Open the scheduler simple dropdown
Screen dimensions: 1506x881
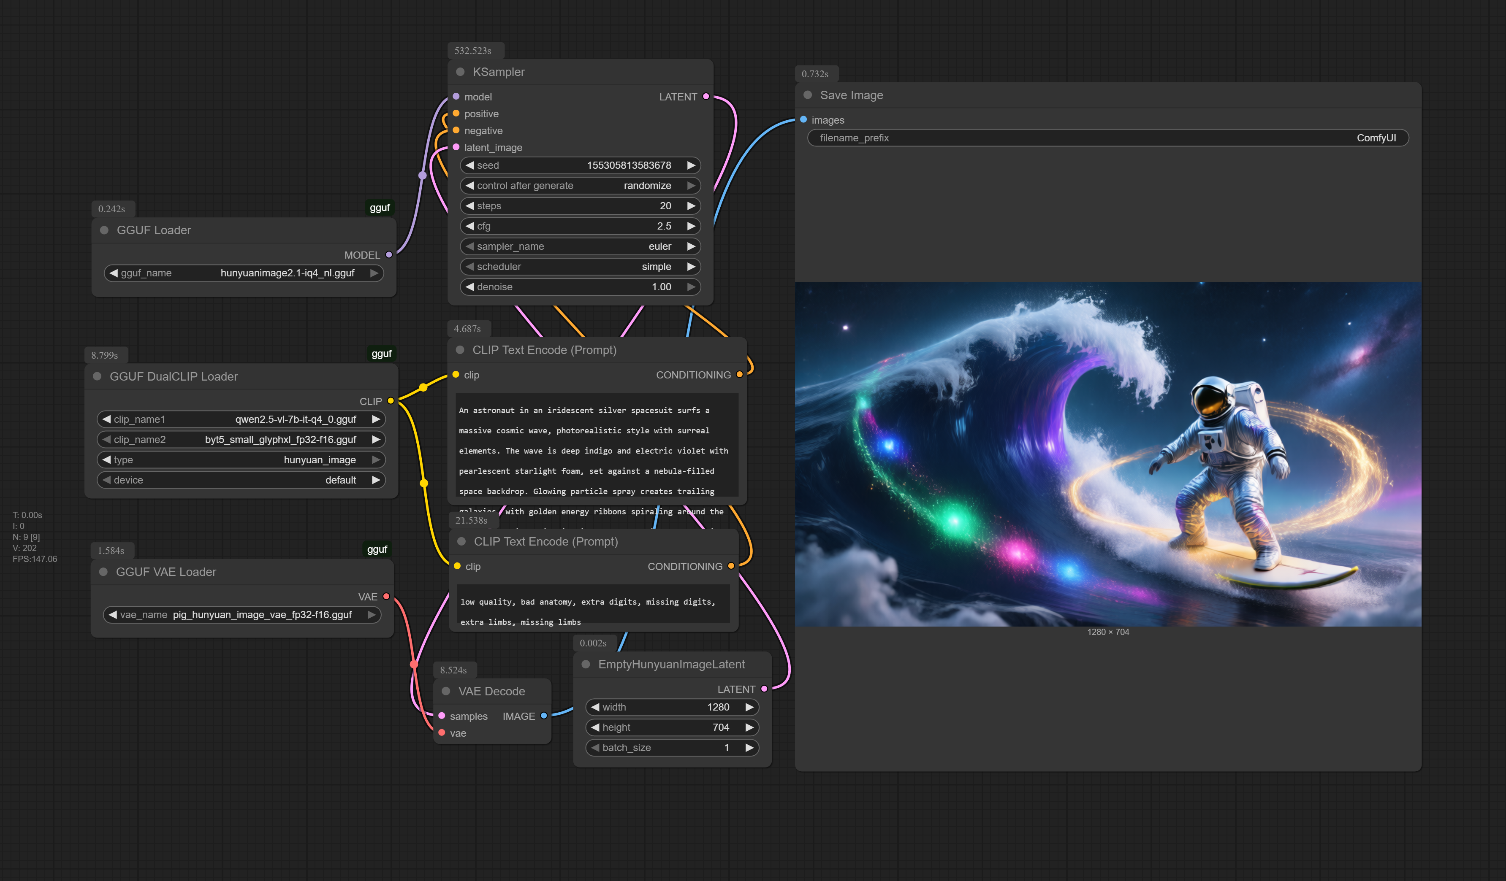click(x=580, y=266)
